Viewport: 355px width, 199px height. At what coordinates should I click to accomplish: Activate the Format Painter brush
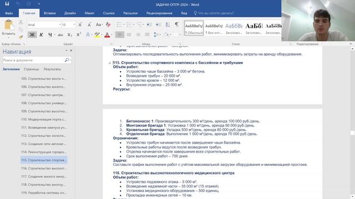[x=21, y=37]
